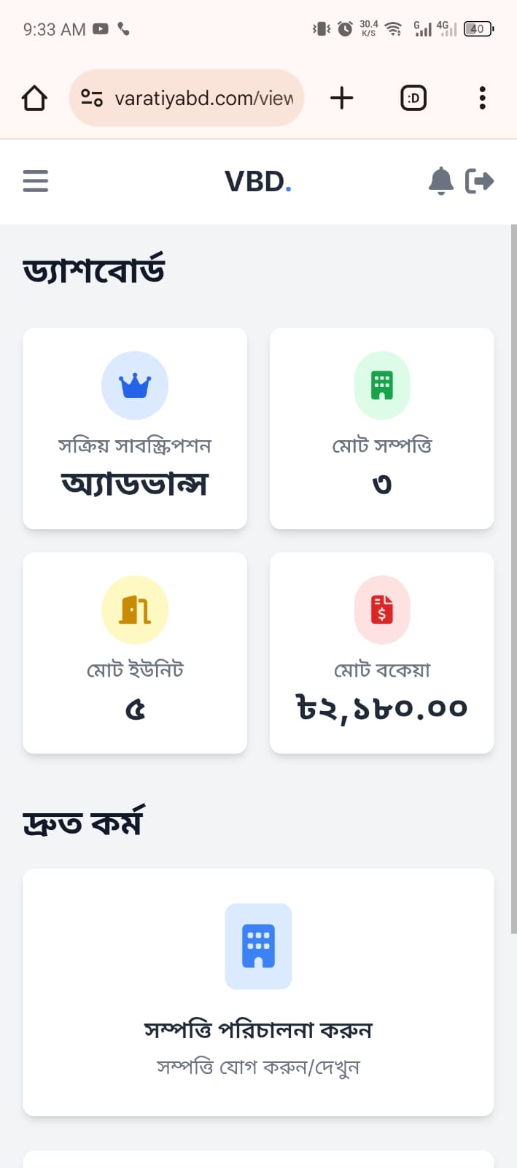This screenshot has width=517, height=1168.
Task: Tap the red invoice total dues icon
Action: pos(382,610)
